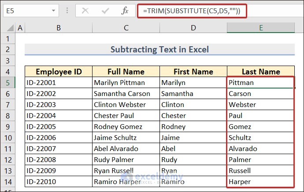Click the Subtracting Text in Excel title
304x192 pixels.
coord(159,49)
